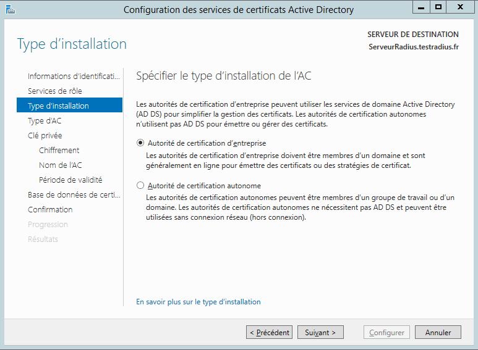Go to Clé privée step
478x350 pixels.
(x=45, y=136)
